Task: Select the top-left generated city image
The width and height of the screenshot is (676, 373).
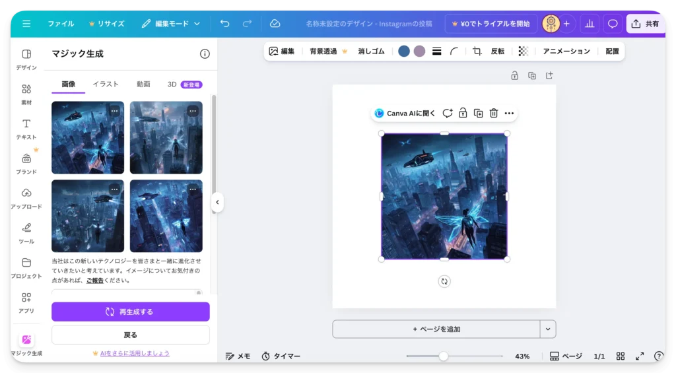Action: click(x=88, y=137)
